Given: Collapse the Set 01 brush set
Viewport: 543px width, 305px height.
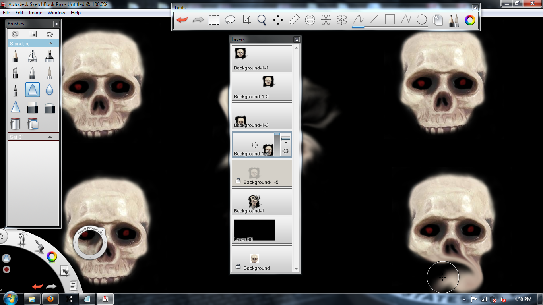Looking at the screenshot, I should pos(50,137).
